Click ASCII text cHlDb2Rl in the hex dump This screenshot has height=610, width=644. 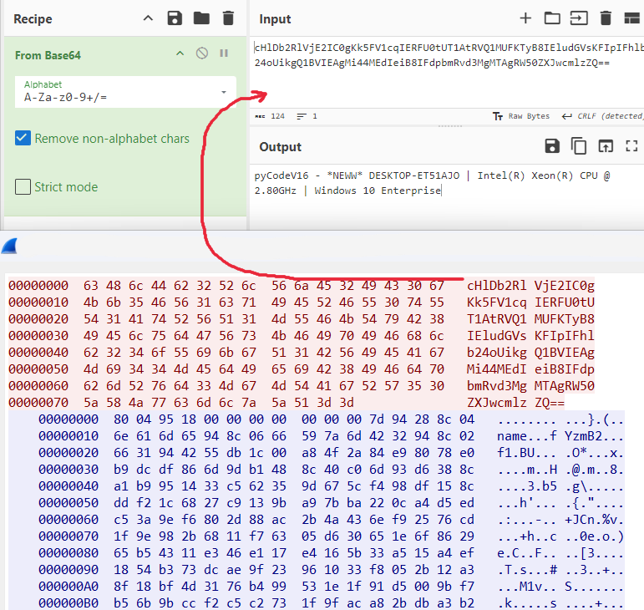click(496, 286)
